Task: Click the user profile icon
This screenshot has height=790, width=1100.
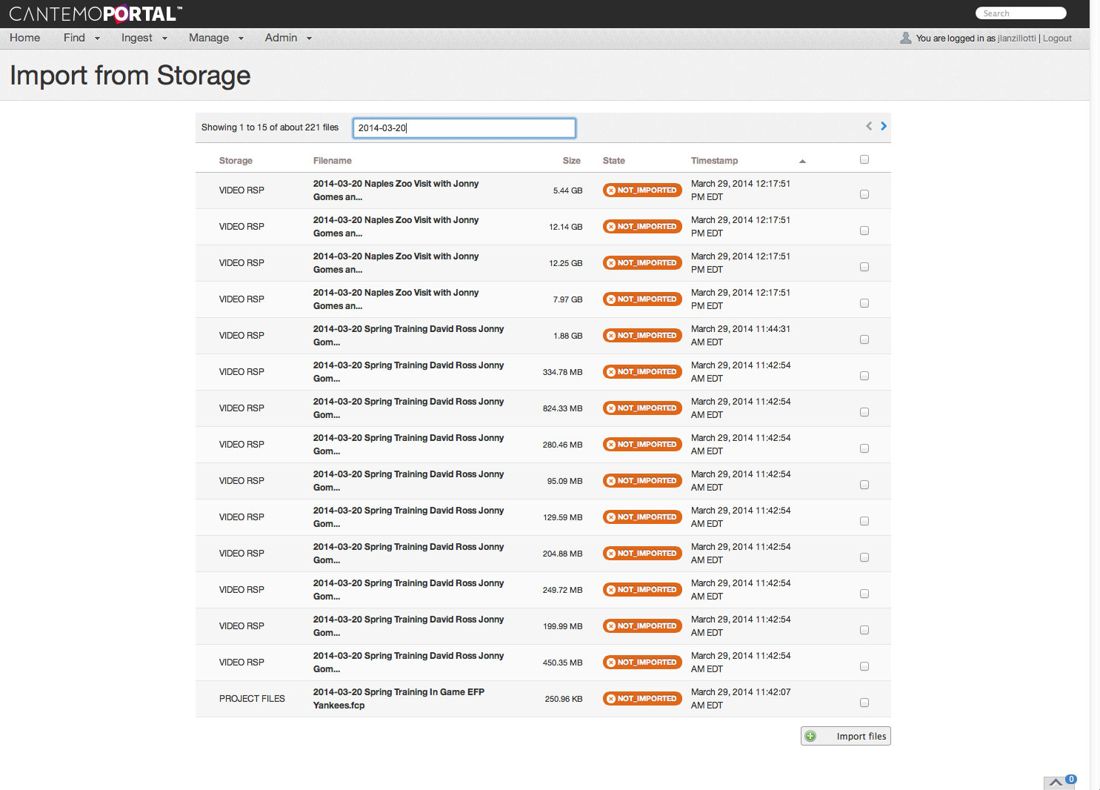Action: coord(905,38)
